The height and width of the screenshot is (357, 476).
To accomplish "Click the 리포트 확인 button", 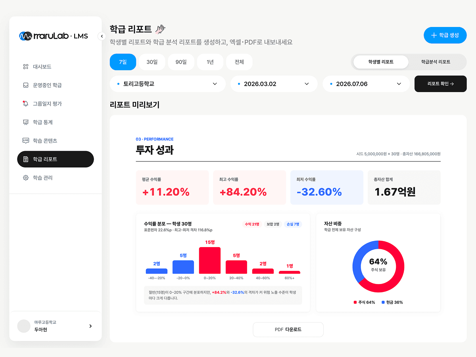I will [x=441, y=84].
